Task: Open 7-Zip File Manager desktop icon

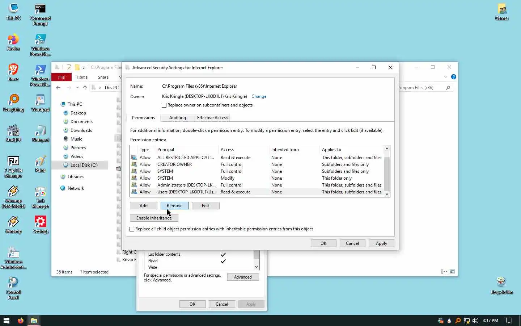Action: 13,167
